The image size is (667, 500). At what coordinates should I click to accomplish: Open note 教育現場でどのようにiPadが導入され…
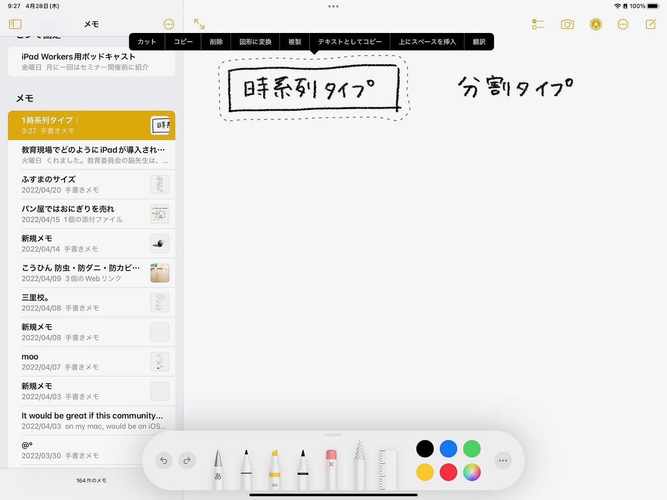92,155
